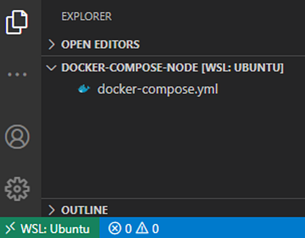Click the warnings triangle icon
This screenshot has height=238, width=305.
[x=142, y=228]
